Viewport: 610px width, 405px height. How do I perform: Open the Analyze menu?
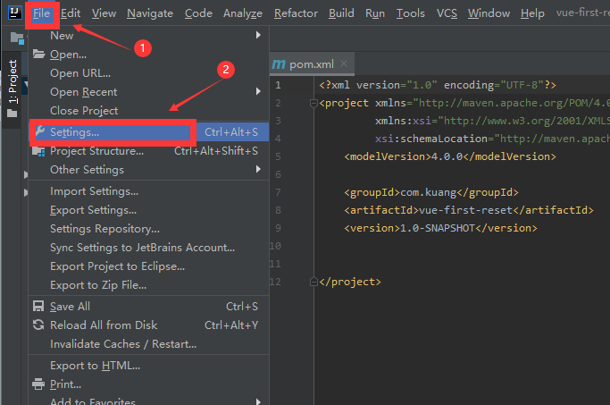click(243, 13)
